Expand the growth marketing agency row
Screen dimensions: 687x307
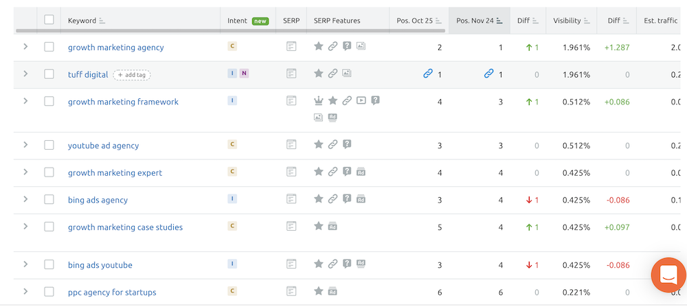(x=25, y=46)
